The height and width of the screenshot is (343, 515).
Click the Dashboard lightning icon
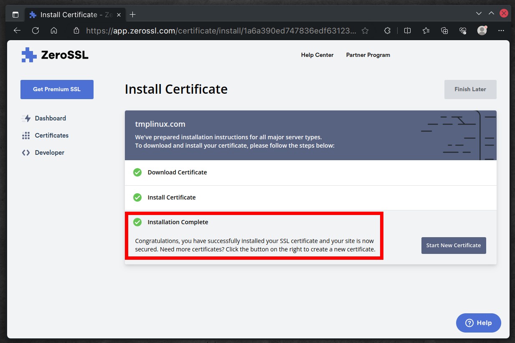click(x=26, y=118)
